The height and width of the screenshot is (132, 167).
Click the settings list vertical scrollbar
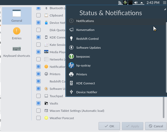pos(164,107)
